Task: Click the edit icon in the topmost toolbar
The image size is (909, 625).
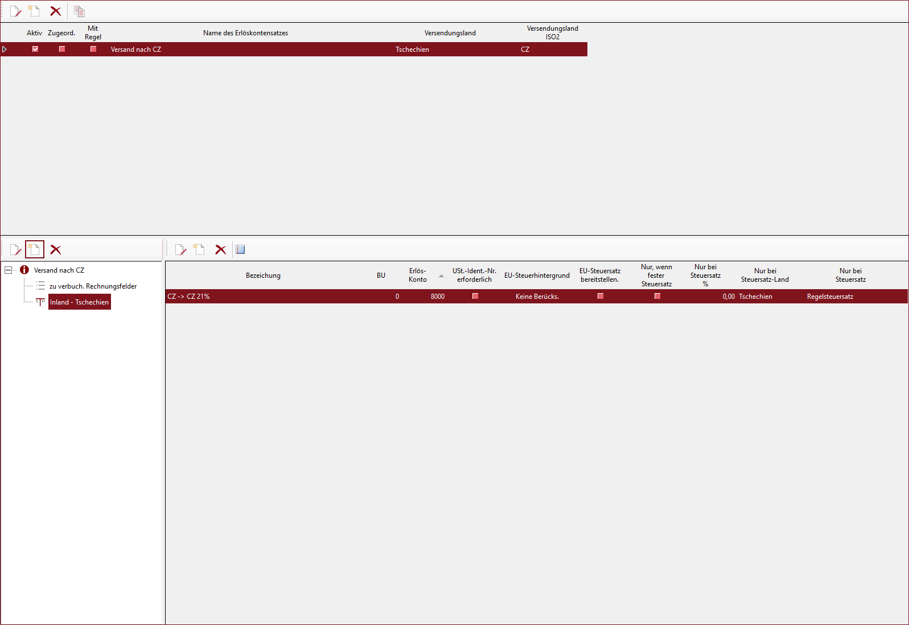Action: coord(16,11)
